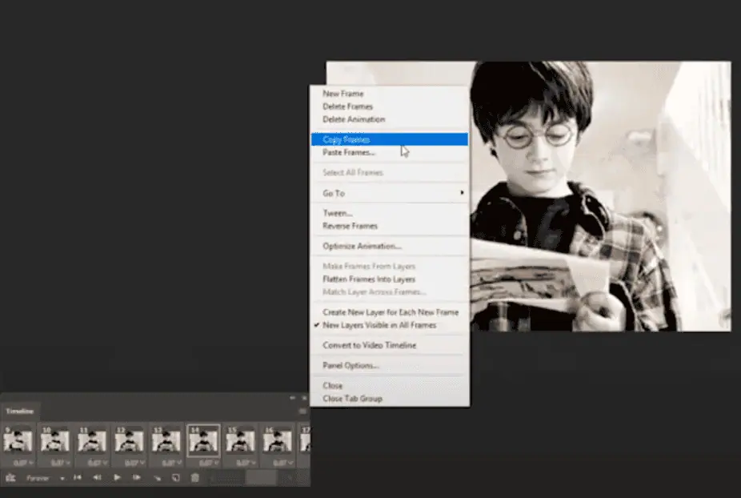741x498 pixels.
Task: Choose Close Tab Group in the menu
Action: click(x=390, y=398)
